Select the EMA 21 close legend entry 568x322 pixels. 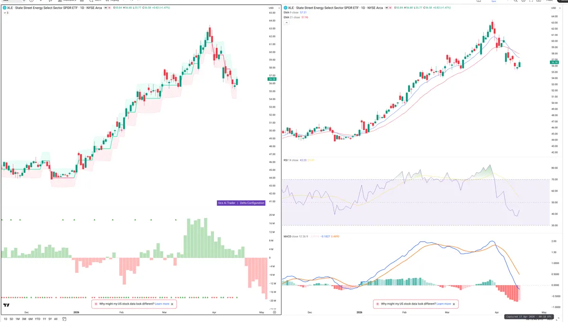click(x=292, y=17)
